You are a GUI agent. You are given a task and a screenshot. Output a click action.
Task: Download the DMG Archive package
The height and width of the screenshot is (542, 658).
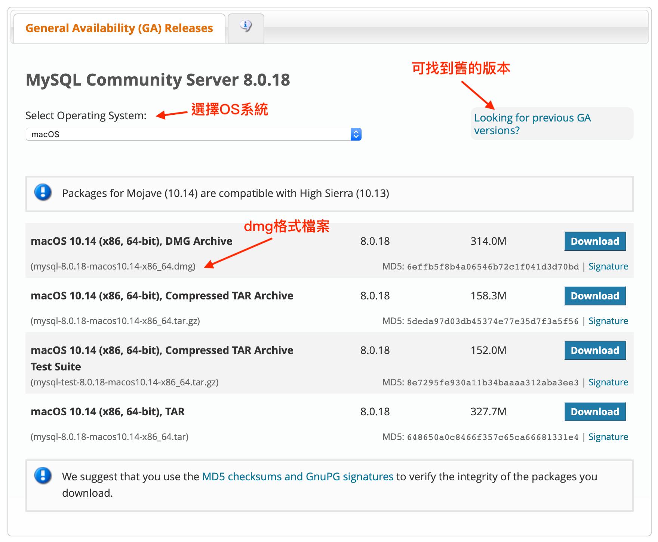coord(595,241)
